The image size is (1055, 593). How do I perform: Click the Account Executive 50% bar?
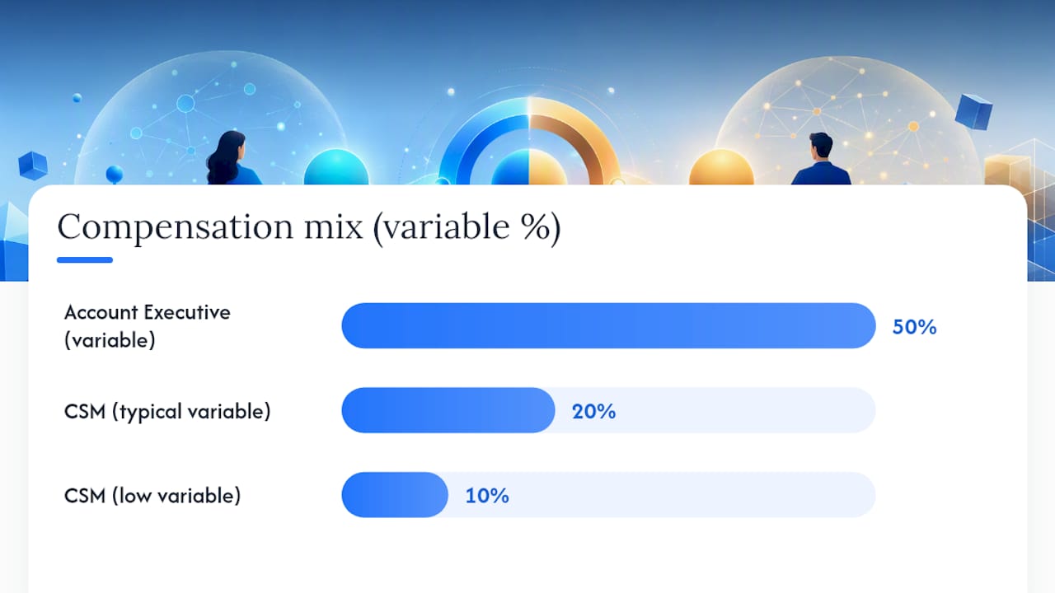pyautogui.click(x=608, y=325)
